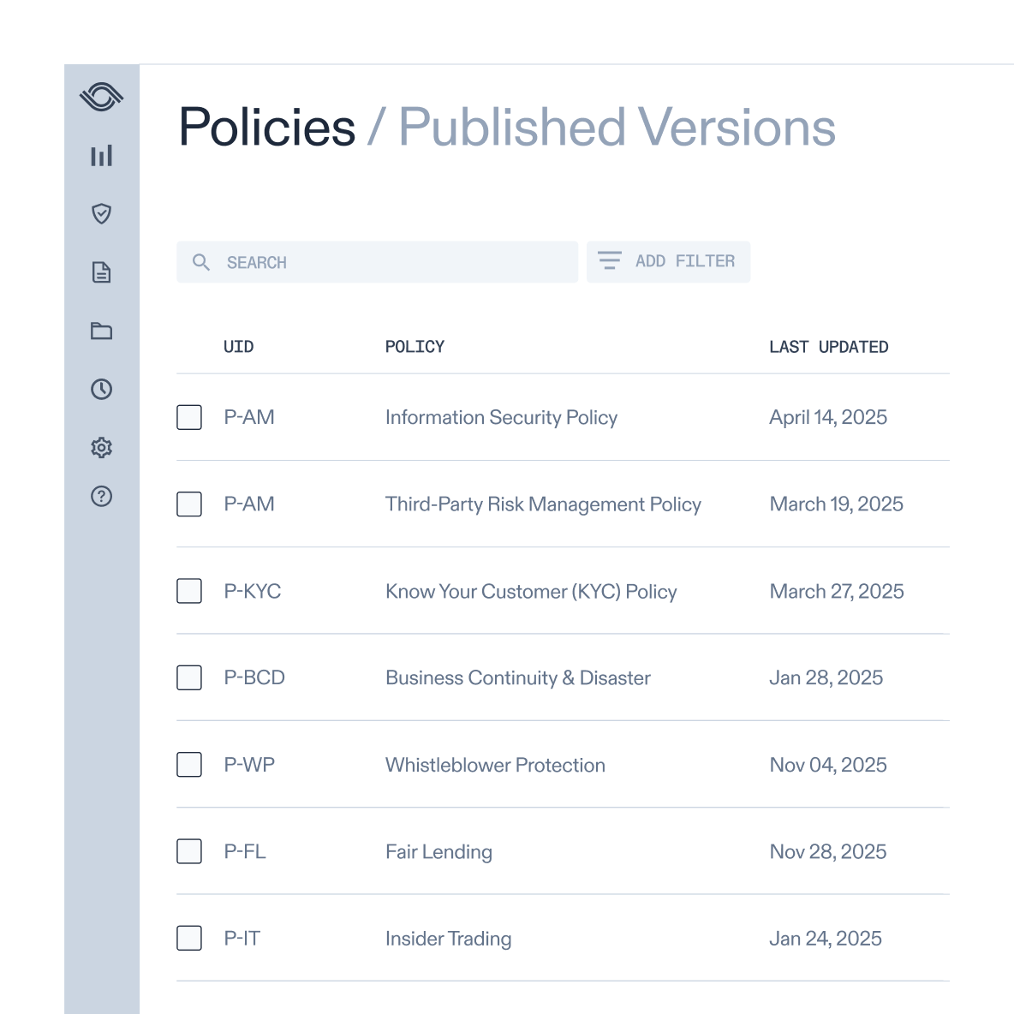The image size is (1014, 1014).
Task: Click inside the Search field
Action: click(x=377, y=262)
